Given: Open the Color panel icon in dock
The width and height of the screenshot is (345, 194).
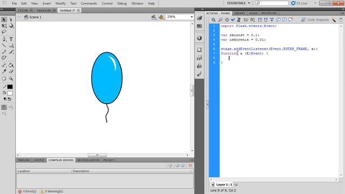Looking at the screenshot, I should 199,18.
